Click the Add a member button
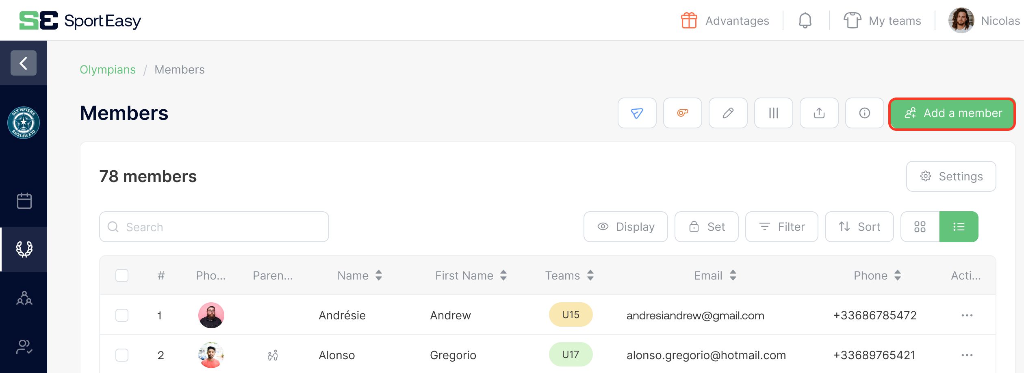 tap(952, 113)
